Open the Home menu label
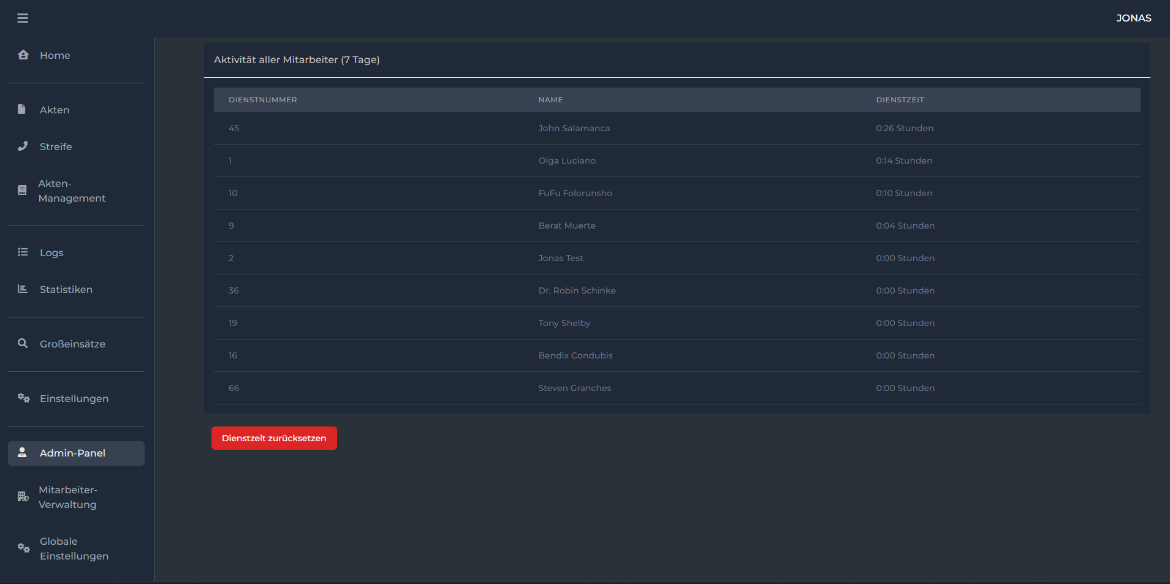Screen dimensions: 1170x584 point(55,55)
